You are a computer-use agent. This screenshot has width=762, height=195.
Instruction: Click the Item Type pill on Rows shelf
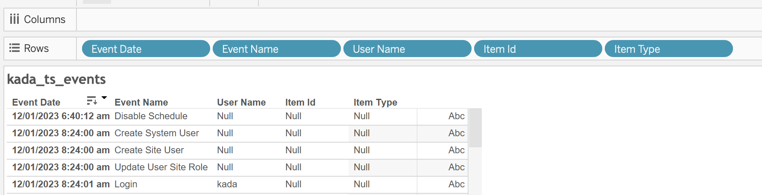point(668,49)
